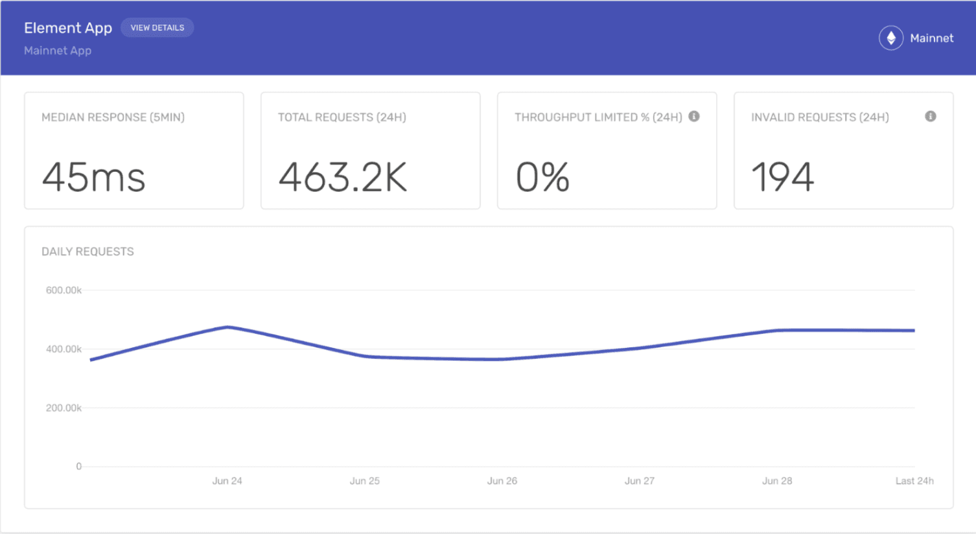Click the Invalid Requests info icon
The image size is (976, 534).
click(930, 117)
